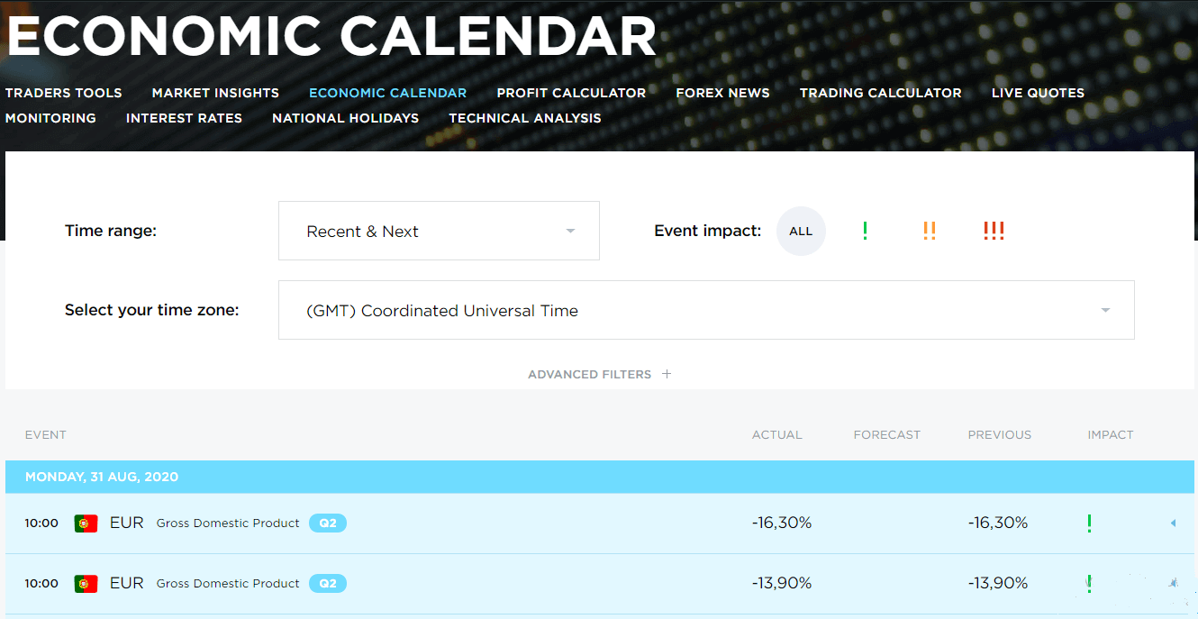1198x619 pixels.
Task: Click the Q2 badge in the second row
Action: click(328, 584)
